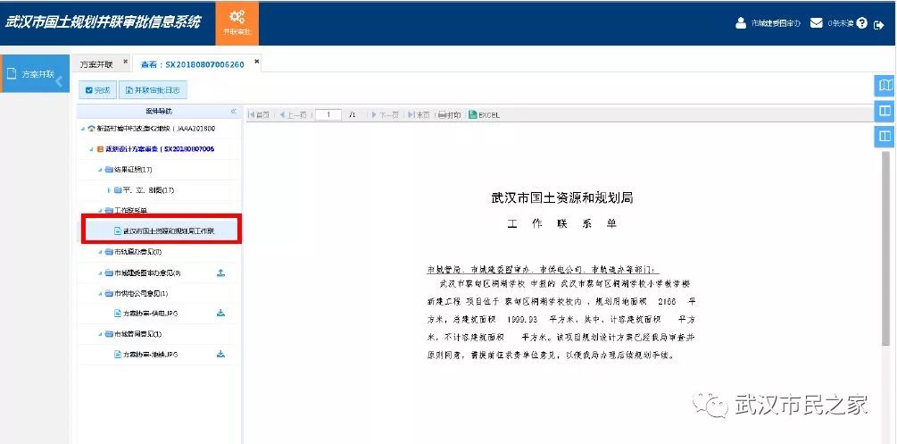
Task: Open the unread messages envelope icon
Action: click(817, 23)
